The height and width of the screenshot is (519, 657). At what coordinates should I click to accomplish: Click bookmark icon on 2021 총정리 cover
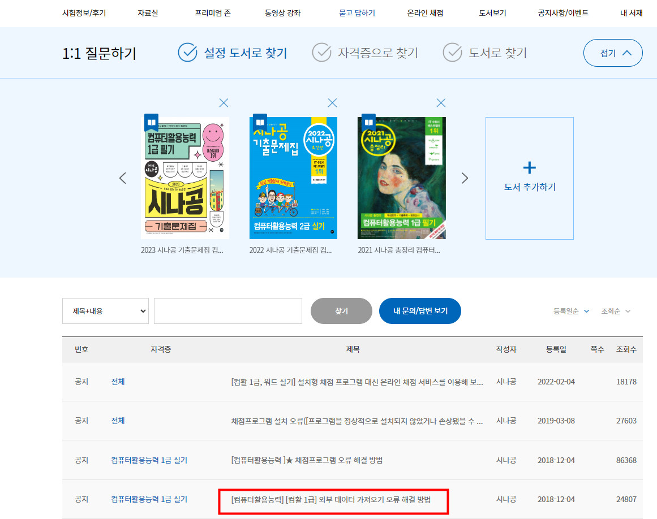click(368, 122)
